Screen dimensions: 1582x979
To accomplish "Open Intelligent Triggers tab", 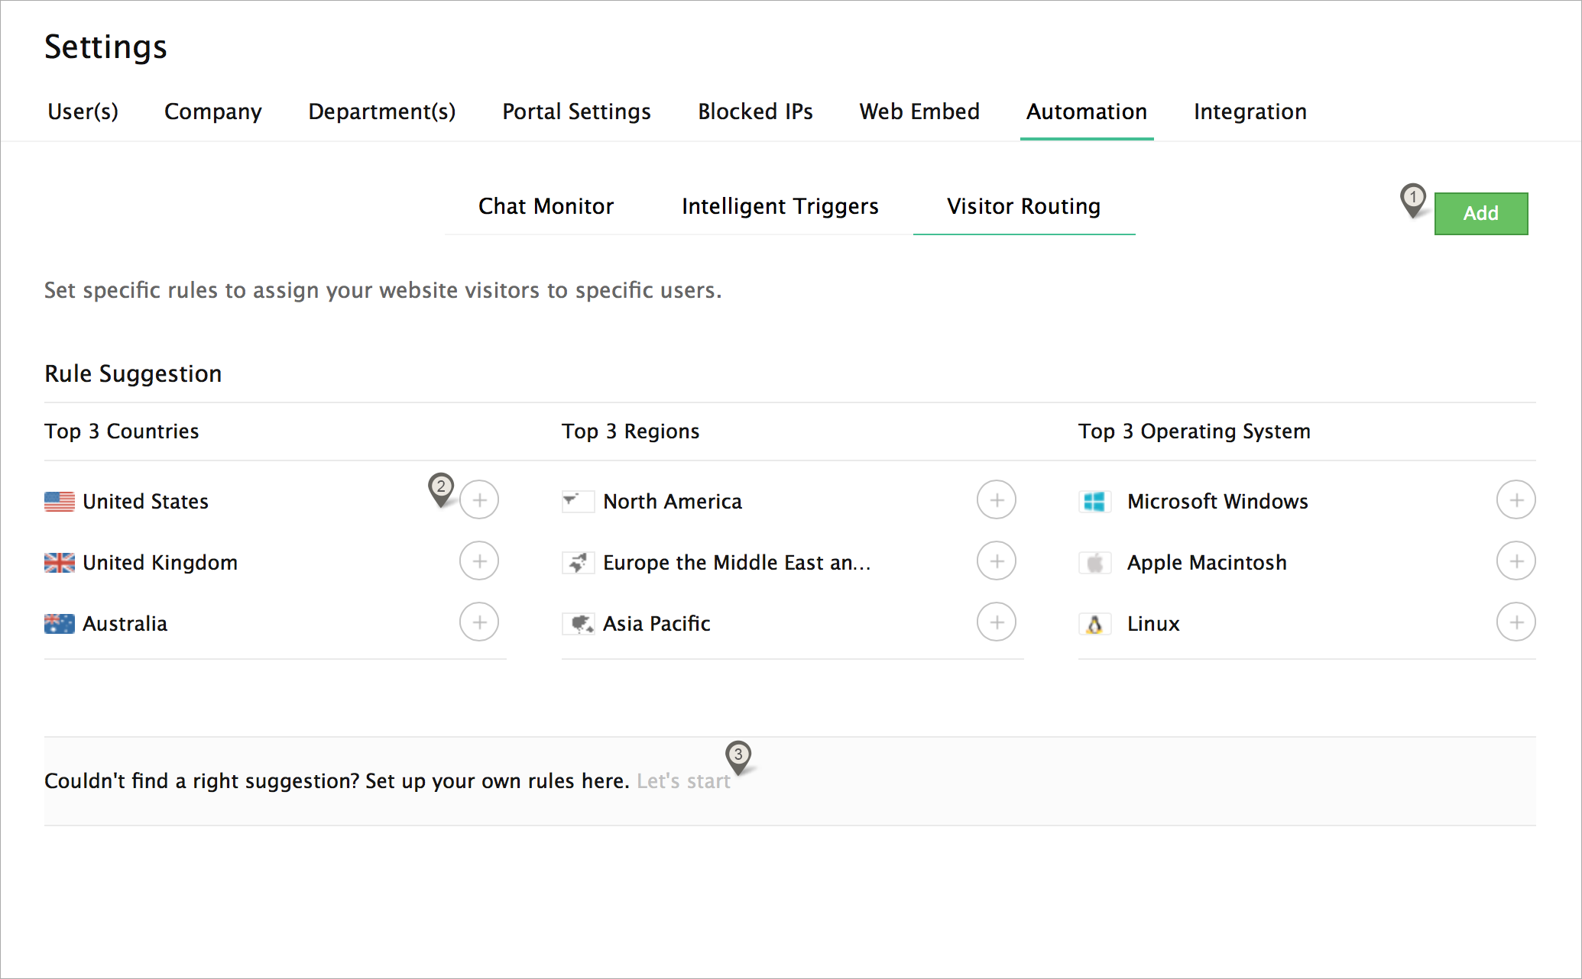I will 780,206.
